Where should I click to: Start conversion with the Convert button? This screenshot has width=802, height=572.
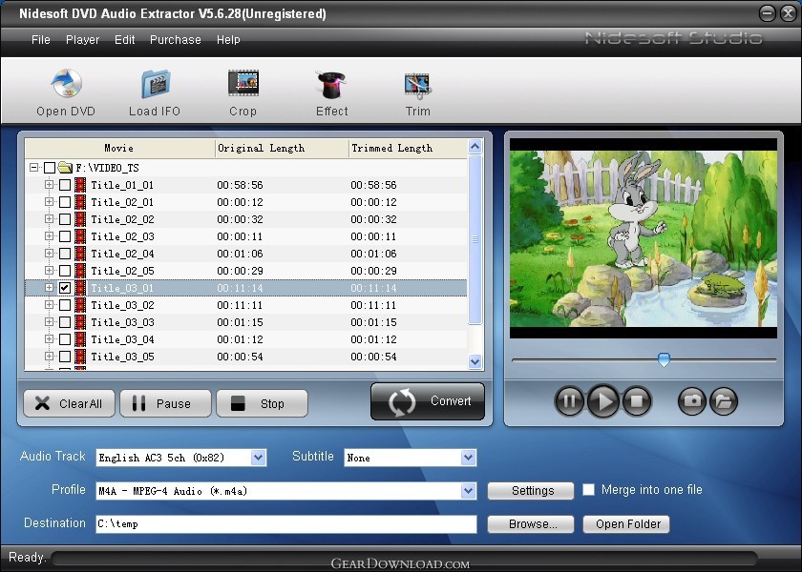pyautogui.click(x=428, y=401)
